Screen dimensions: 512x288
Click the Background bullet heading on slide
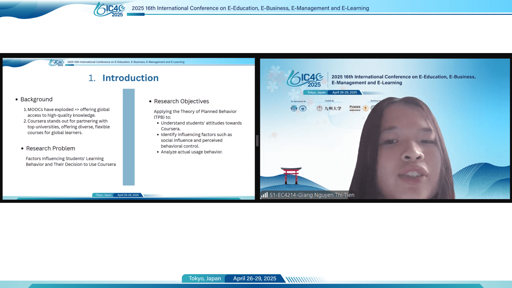click(36, 99)
